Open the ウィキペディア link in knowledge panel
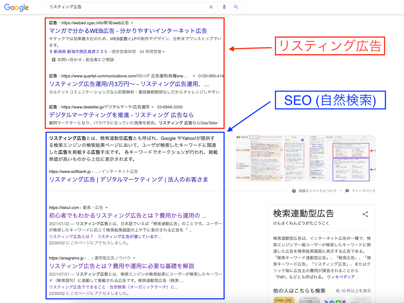 (x=341, y=277)
